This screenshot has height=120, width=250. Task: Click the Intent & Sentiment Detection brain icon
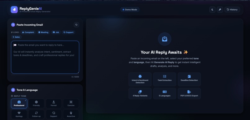point(140,76)
